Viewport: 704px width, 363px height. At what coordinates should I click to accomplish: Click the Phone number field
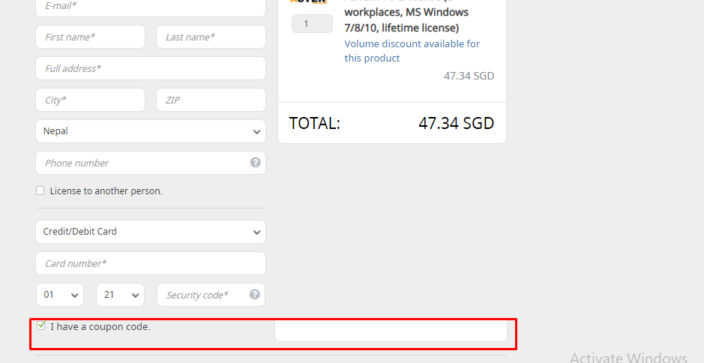click(x=151, y=163)
